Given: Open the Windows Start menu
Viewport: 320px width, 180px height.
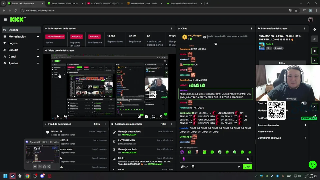Looking at the screenshot, I should pyautogui.click(x=5, y=176).
